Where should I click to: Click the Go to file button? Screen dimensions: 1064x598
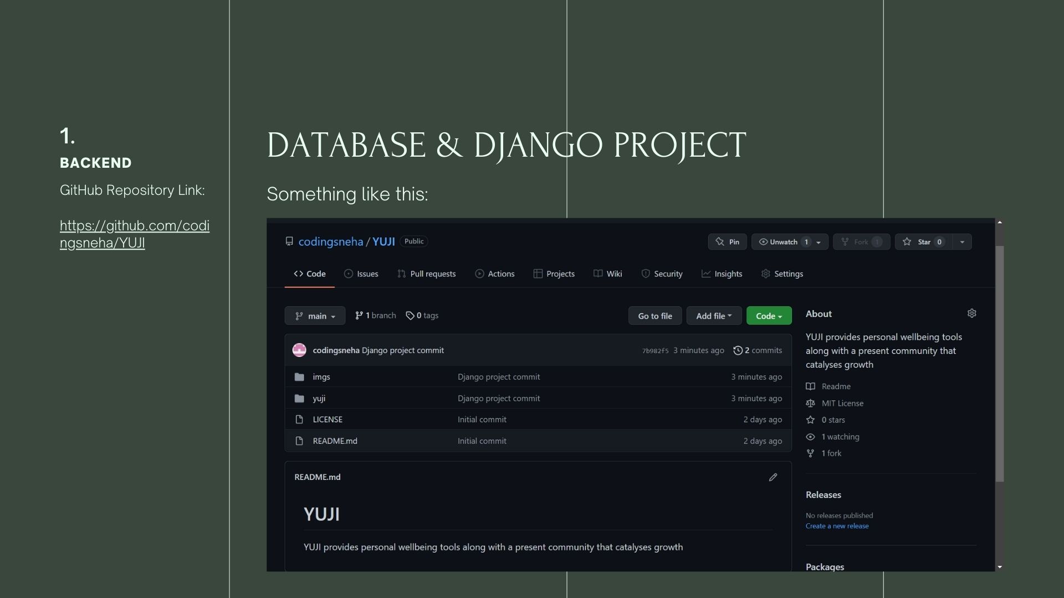tap(655, 316)
